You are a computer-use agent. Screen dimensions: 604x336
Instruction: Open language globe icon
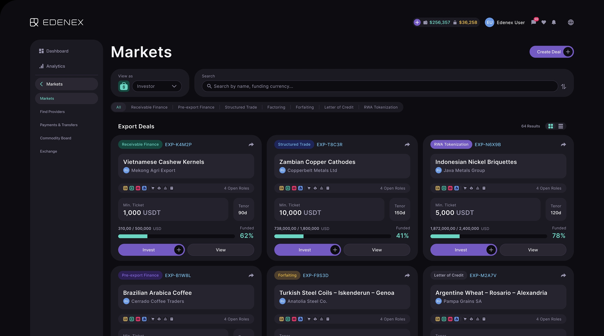tap(571, 22)
